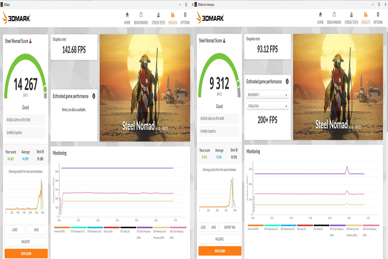Image resolution: width=388 pixels, height=259 pixels.
Task: Select RESULTS in 3DMark for Enterprise
Action: pos(366,18)
